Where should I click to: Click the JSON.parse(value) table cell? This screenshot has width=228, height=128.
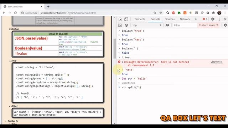click(36, 40)
